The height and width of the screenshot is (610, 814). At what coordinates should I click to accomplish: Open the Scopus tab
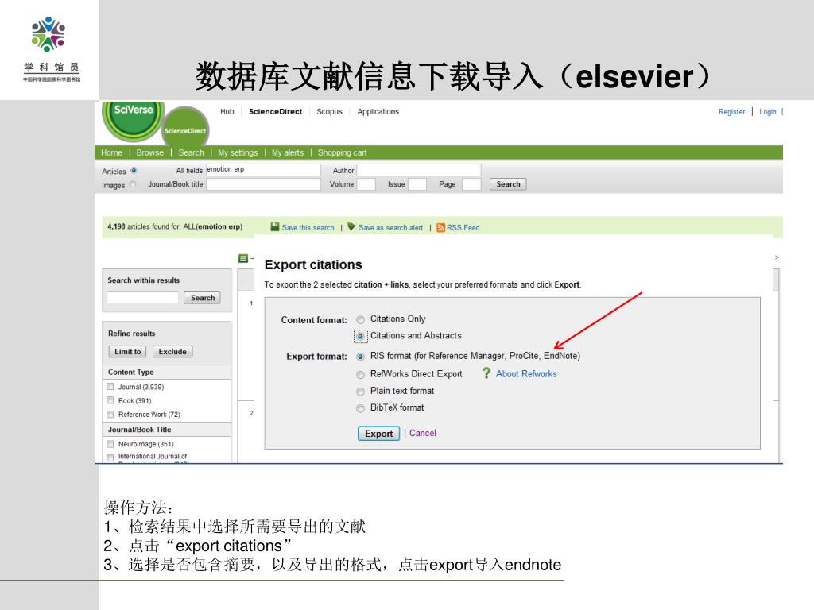click(329, 111)
